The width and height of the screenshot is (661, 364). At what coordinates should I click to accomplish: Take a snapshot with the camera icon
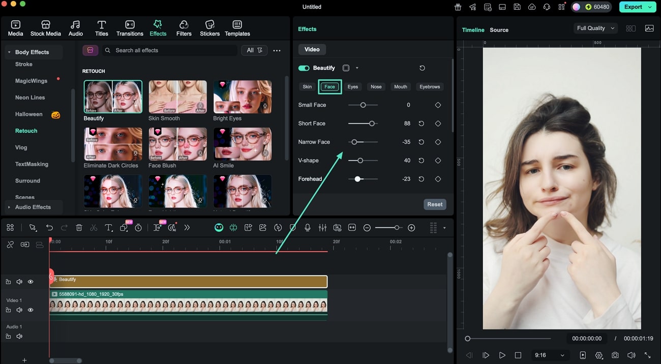pyautogui.click(x=615, y=355)
